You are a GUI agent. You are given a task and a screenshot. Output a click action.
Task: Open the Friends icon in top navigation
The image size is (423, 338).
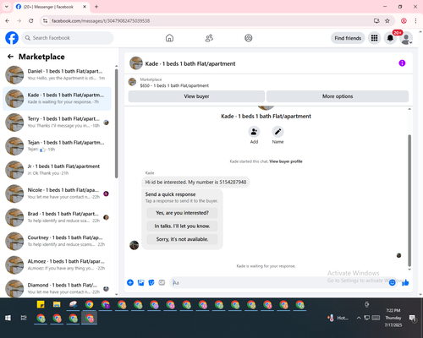[209, 38]
